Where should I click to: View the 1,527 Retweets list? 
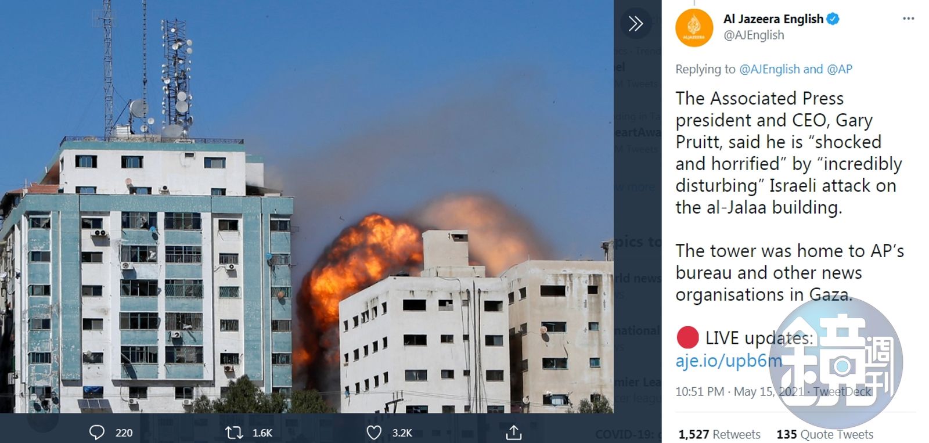coord(719,434)
